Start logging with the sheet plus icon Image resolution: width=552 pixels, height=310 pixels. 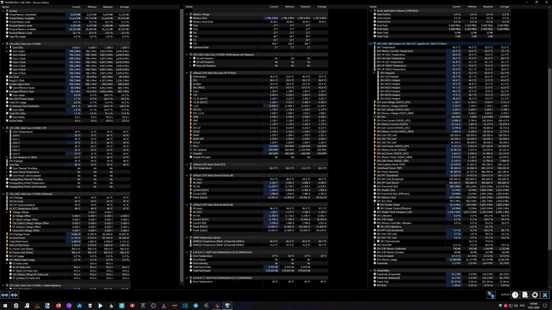525,295
